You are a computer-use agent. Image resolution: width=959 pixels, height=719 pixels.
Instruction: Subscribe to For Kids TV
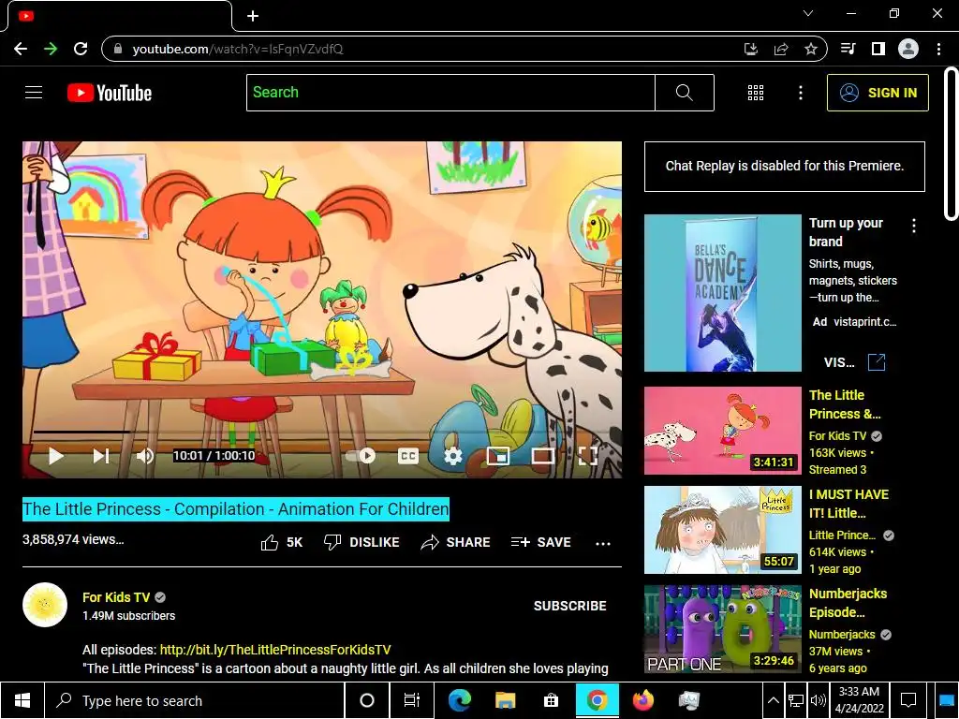point(570,606)
